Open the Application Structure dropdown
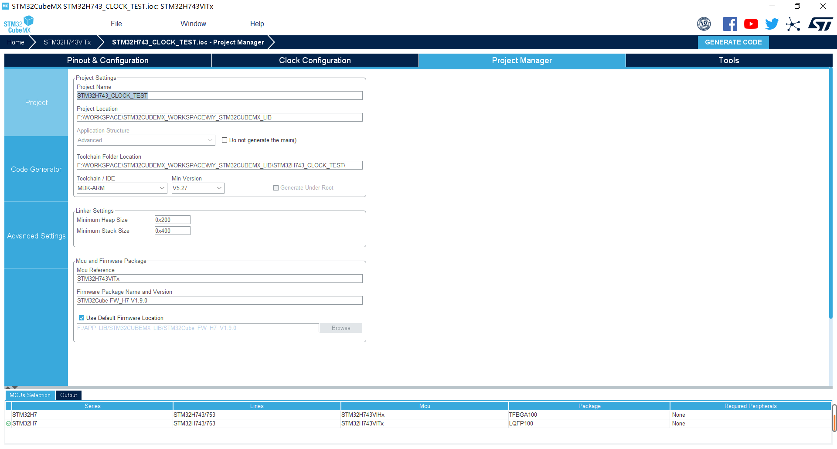This screenshot has width=837, height=449. [x=146, y=140]
